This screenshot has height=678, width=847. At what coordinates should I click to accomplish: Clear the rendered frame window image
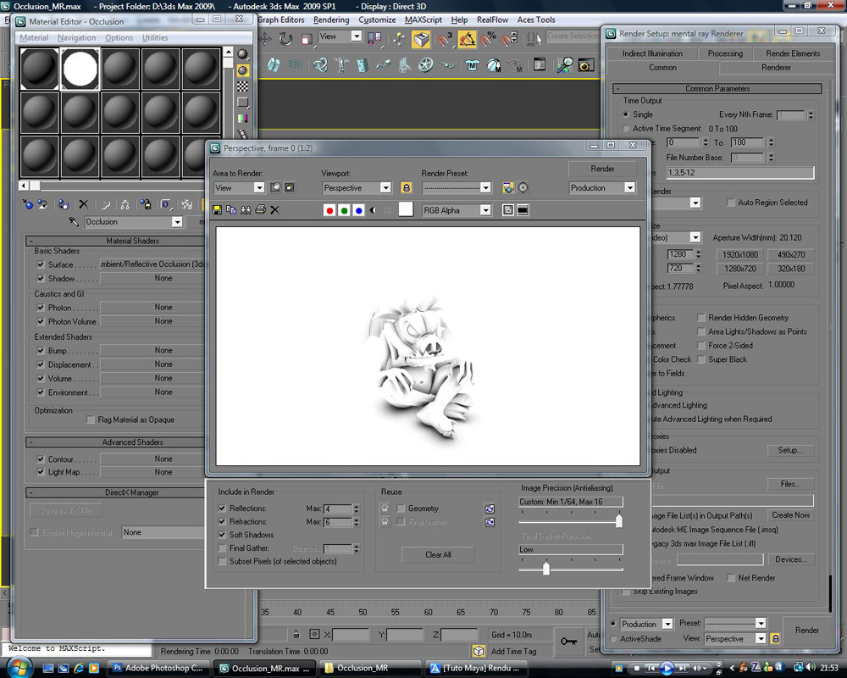(274, 209)
